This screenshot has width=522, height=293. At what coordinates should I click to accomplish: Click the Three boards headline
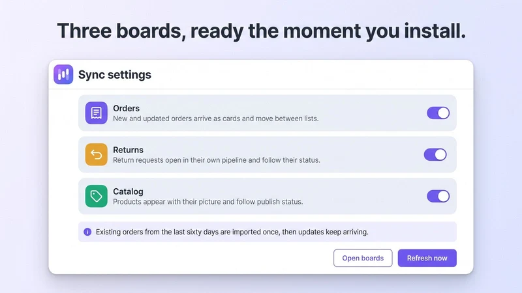(262, 31)
